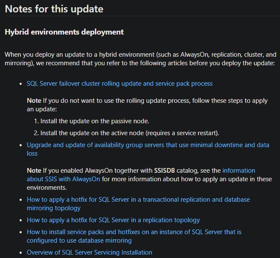
Task: Click bullet beside the Servicing Installation overview link
Action: 21,252
